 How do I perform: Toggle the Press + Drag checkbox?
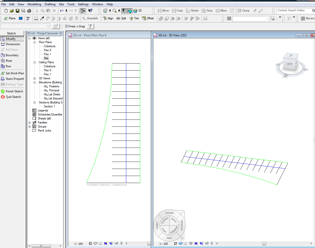pyautogui.click(x=67, y=26)
